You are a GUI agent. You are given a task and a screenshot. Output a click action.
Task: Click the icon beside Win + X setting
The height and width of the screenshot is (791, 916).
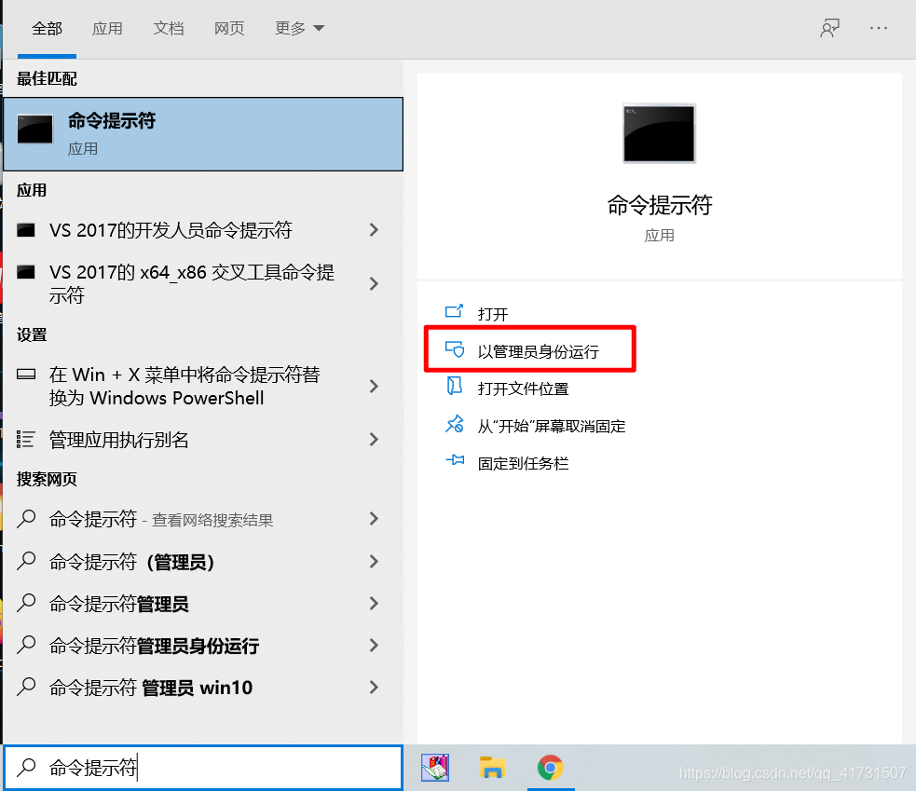[x=26, y=374]
